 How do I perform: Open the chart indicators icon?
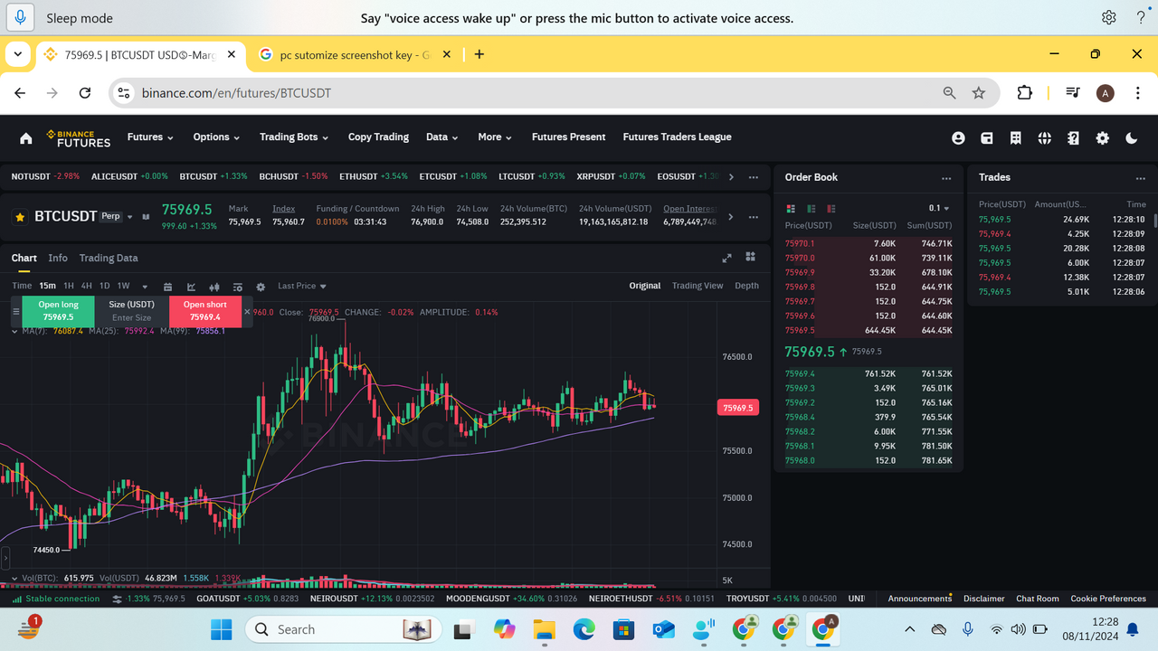point(192,287)
